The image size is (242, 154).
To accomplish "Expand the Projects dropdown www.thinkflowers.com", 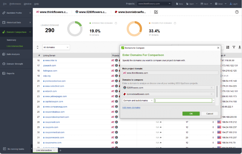I will tap(154, 4).
